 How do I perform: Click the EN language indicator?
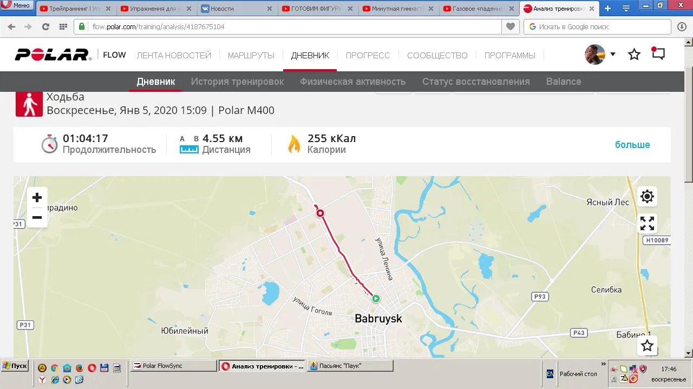pos(550,373)
